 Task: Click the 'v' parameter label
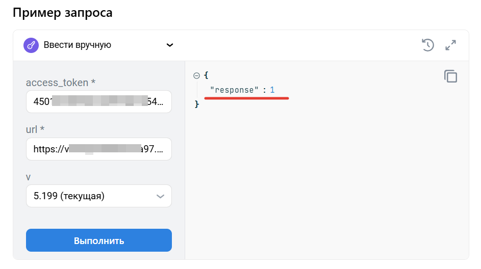tap(28, 177)
